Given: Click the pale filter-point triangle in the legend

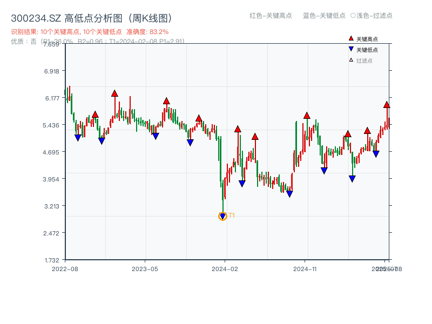Looking at the screenshot, I should click(x=351, y=60).
